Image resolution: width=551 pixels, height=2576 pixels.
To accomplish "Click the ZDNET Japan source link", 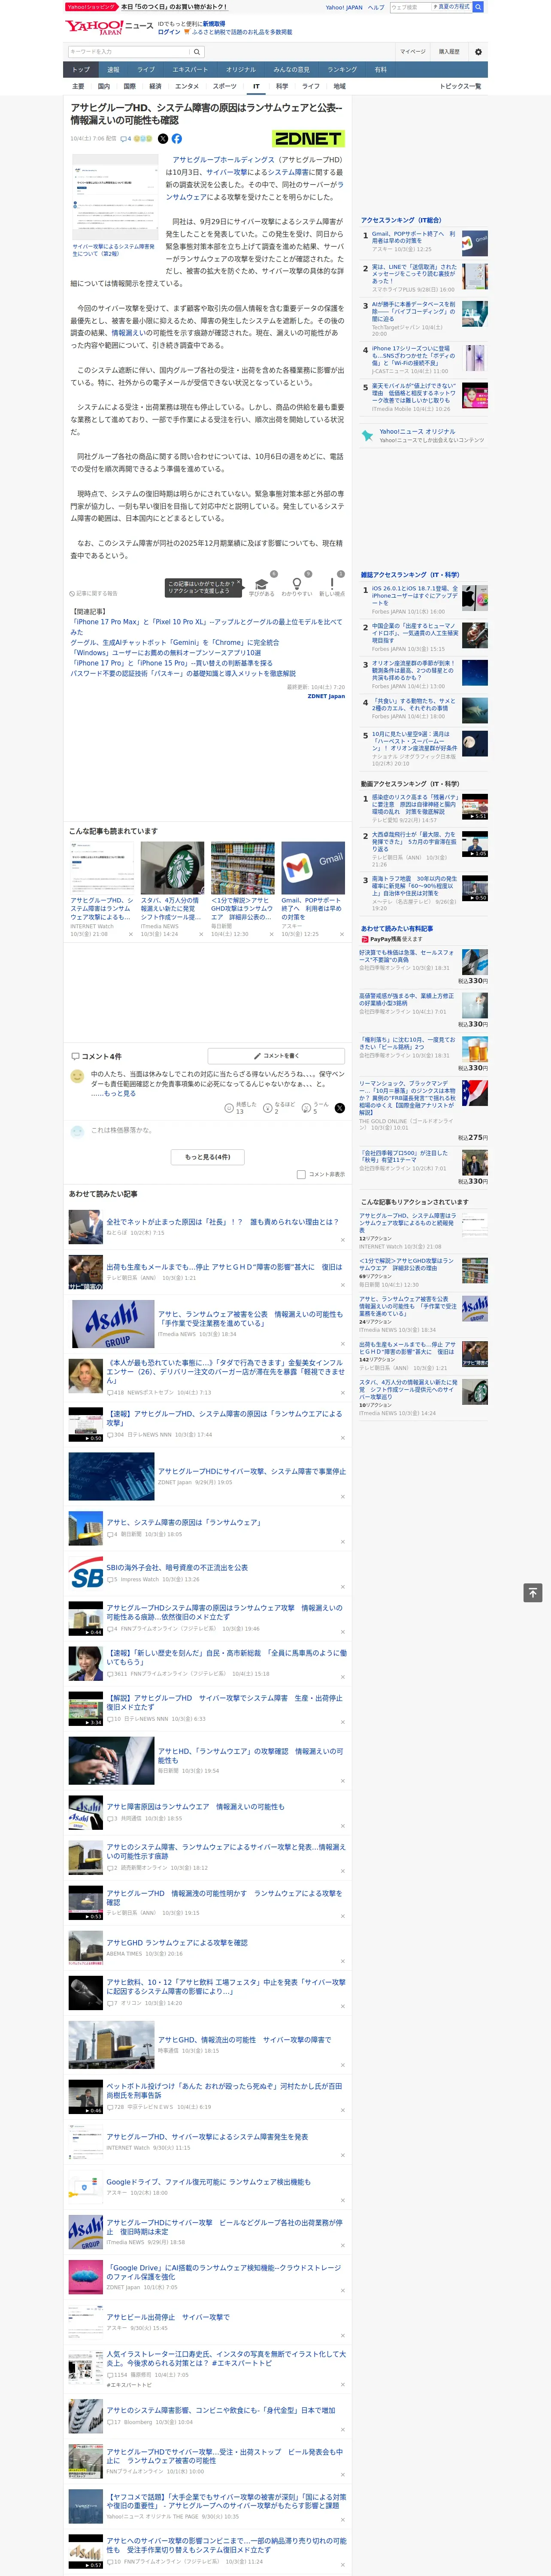I will (x=326, y=696).
